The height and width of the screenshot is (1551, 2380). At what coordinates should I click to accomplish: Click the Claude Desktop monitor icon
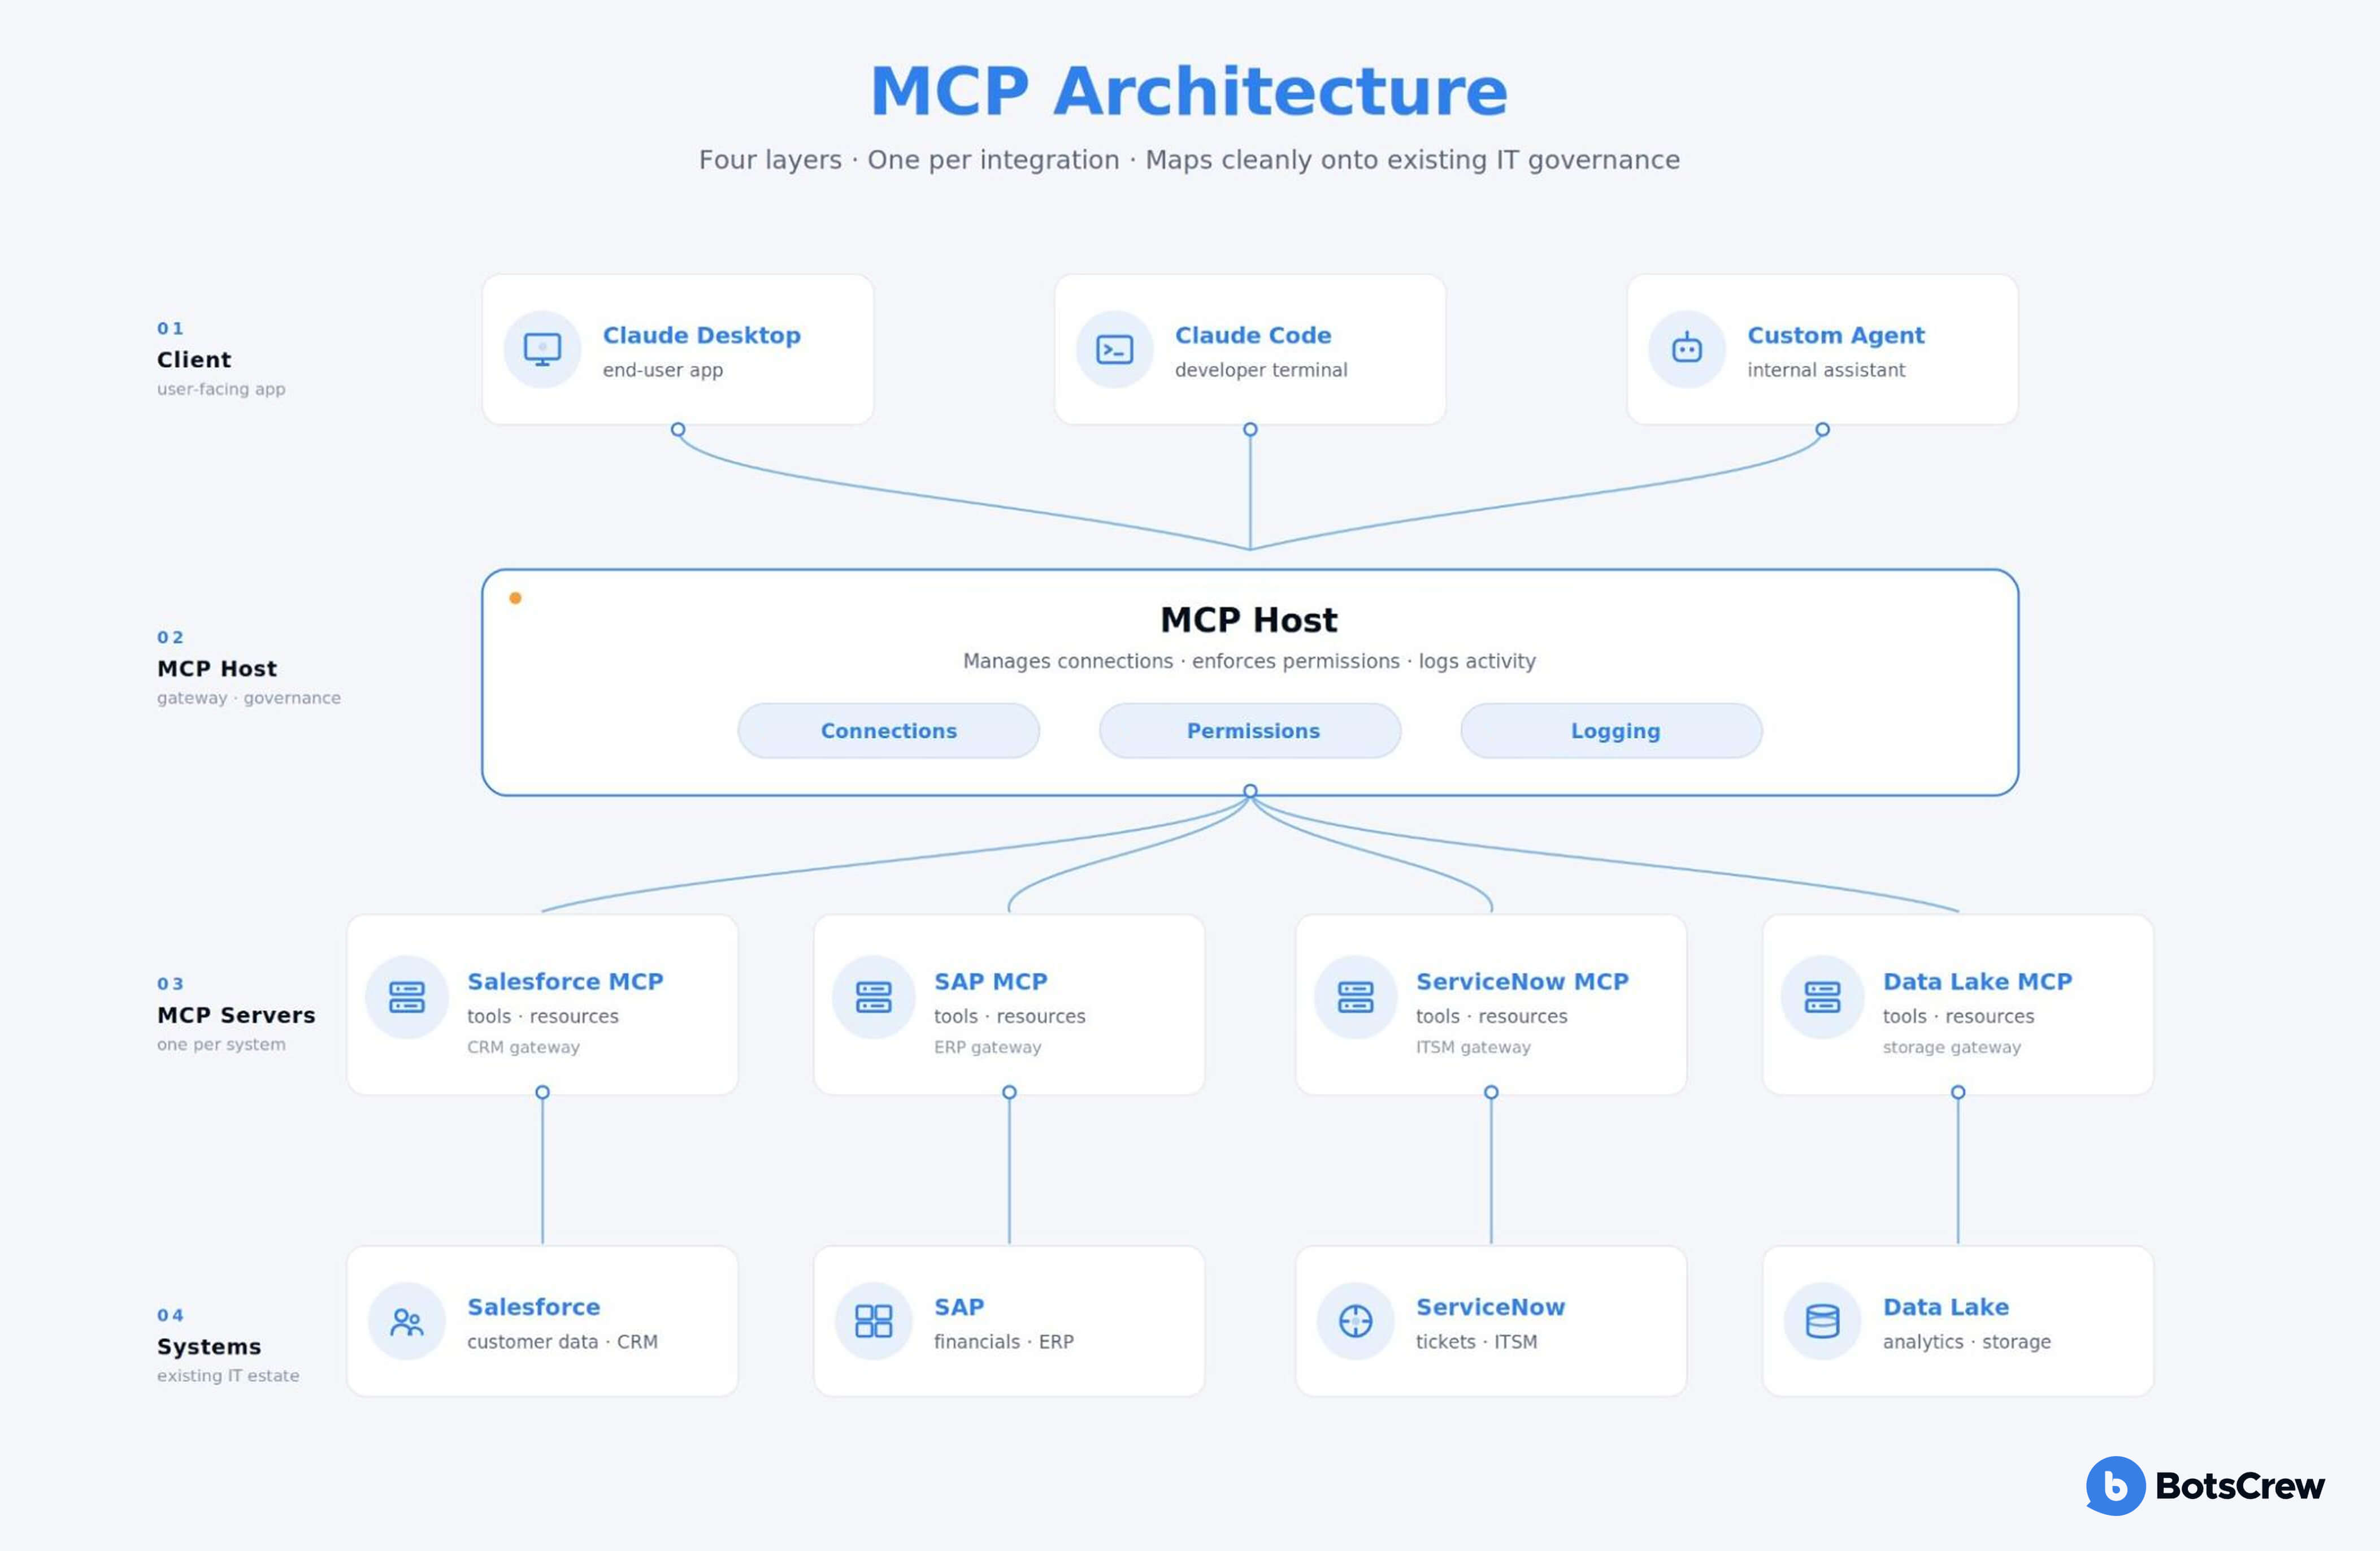tap(542, 349)
